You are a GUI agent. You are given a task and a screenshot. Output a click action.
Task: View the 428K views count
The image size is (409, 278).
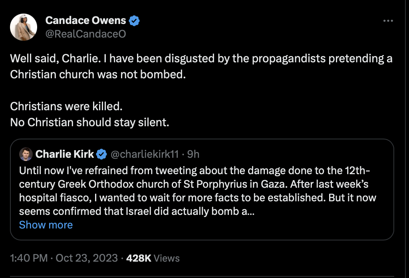pos(153,258)
